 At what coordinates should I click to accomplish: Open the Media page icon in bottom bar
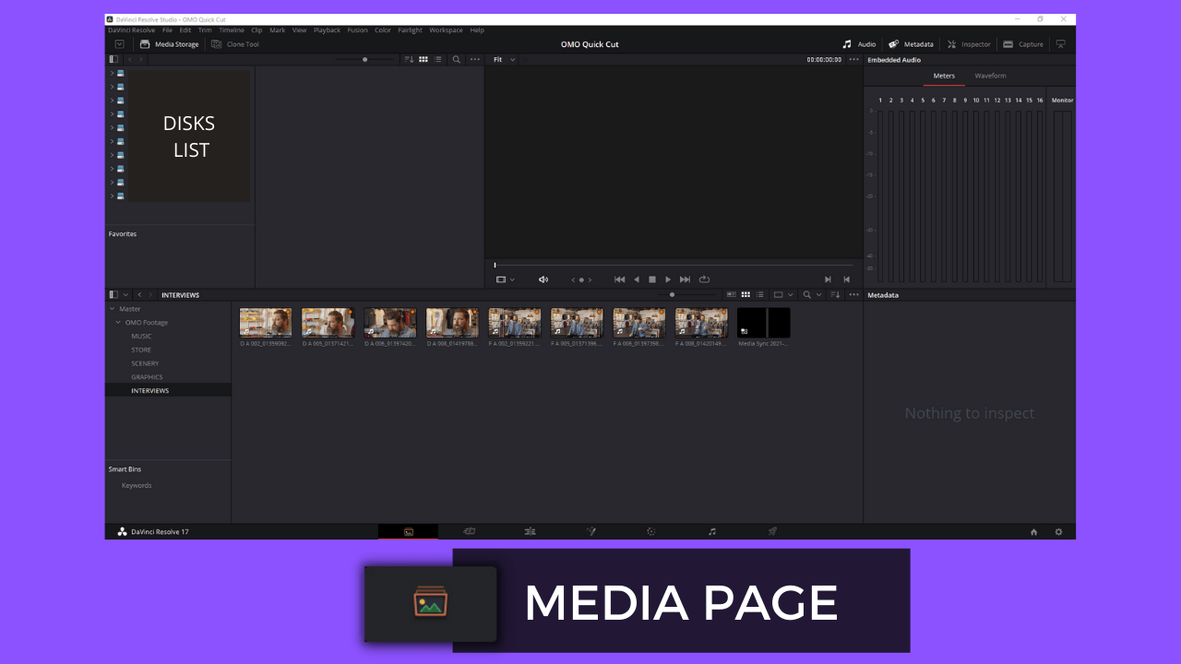[408, 531]
